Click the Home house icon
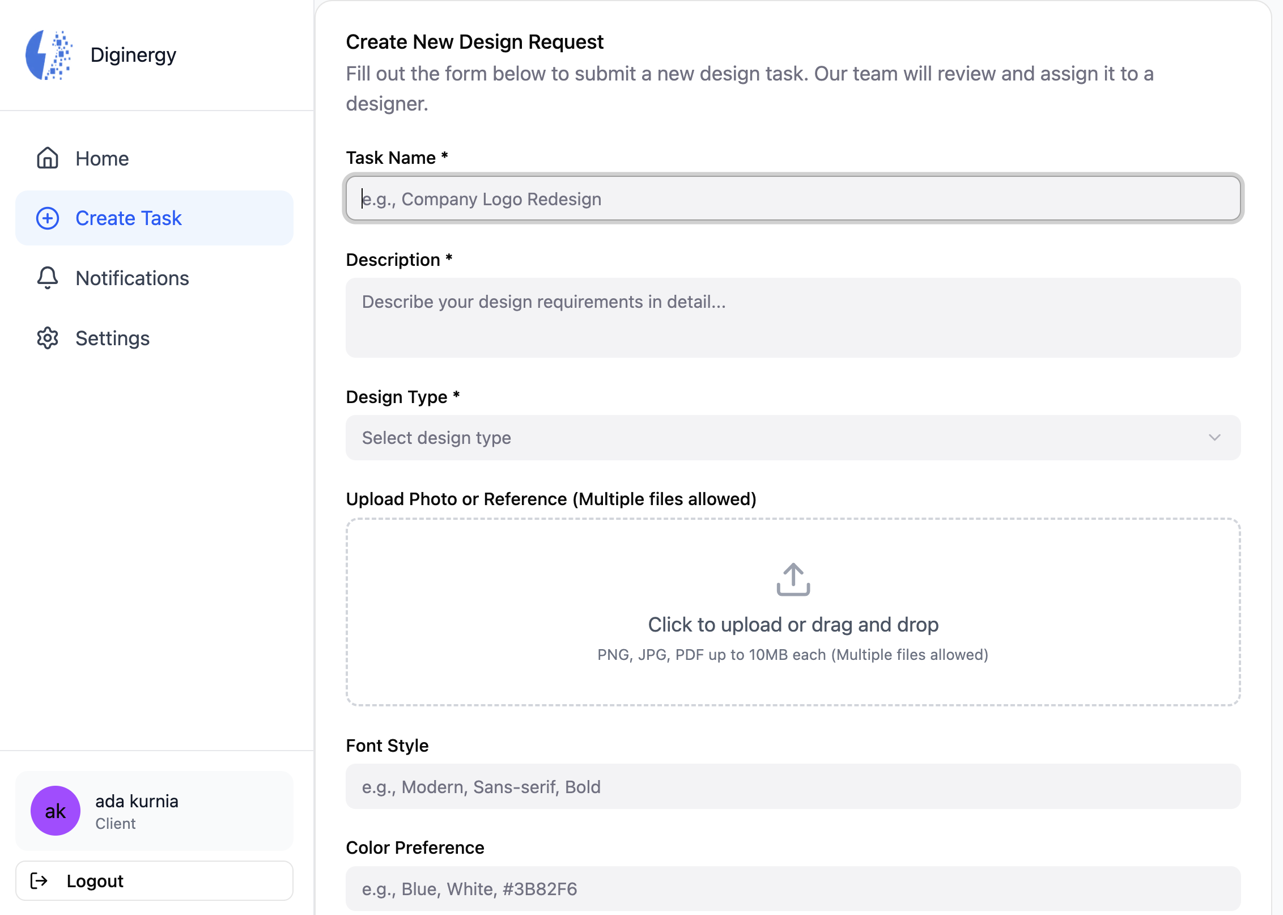Viewport: 1283px width, 915px height. pos(48,158)
